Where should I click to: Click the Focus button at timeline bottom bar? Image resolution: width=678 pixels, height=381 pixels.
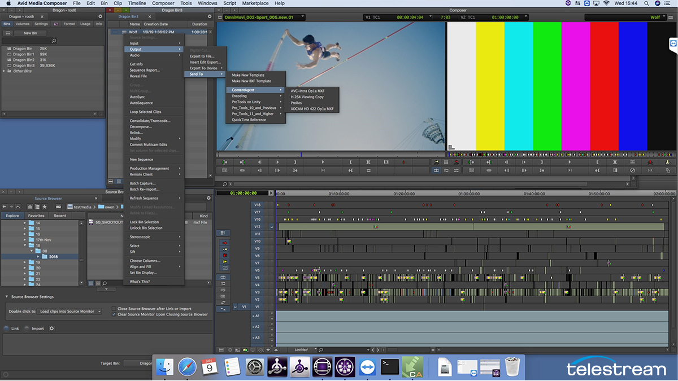pos(230,350)
